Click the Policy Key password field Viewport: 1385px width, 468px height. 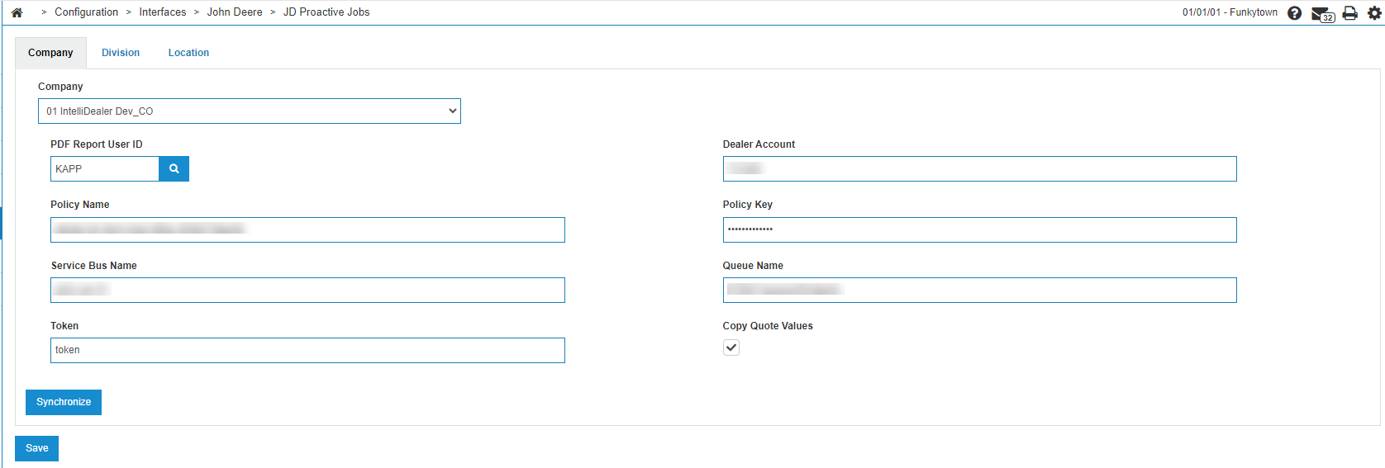coord(979,229)
